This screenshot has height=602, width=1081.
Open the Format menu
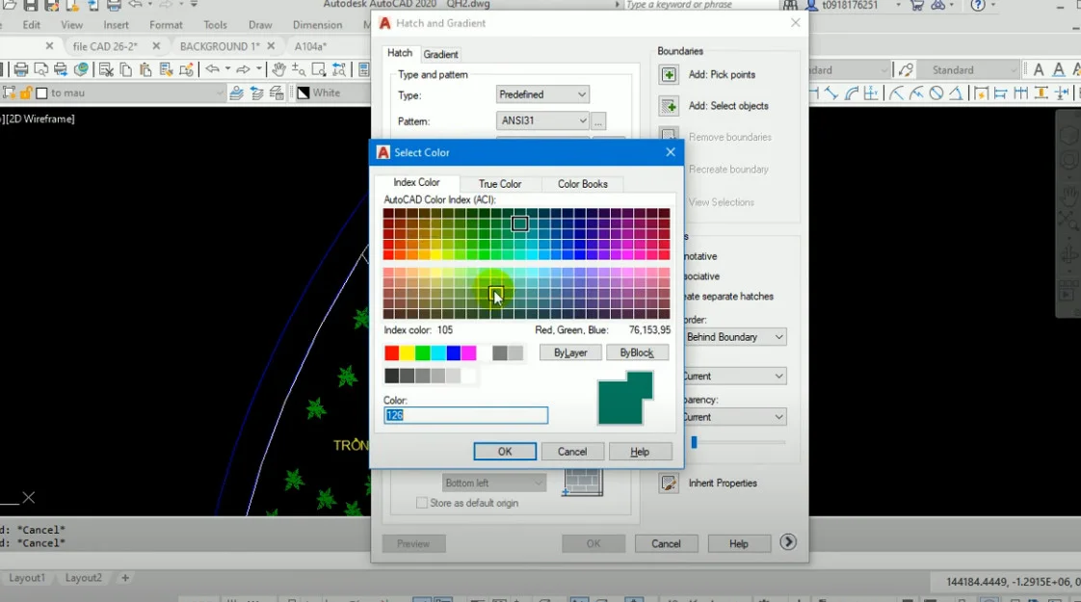[166, 25]
